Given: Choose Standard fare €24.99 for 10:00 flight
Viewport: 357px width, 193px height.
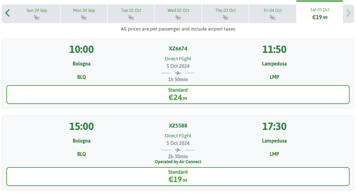Looking at the screenshot, I should 178,95.
